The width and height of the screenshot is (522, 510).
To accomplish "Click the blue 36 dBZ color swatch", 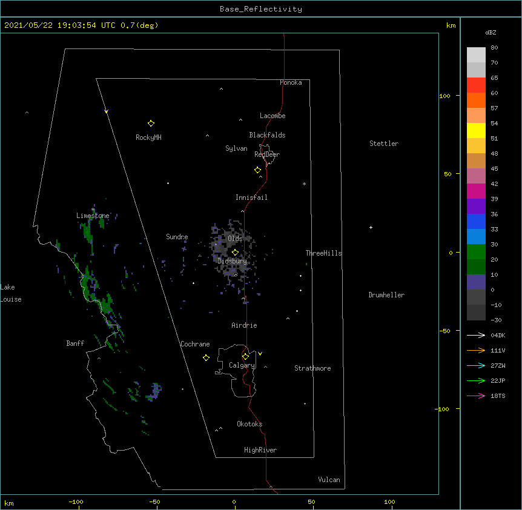I will 476,221.
